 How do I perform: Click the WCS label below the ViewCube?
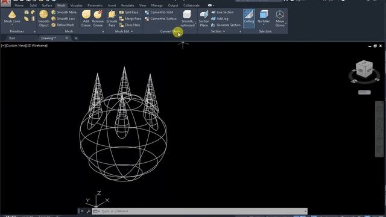click(x=364, y=92)
